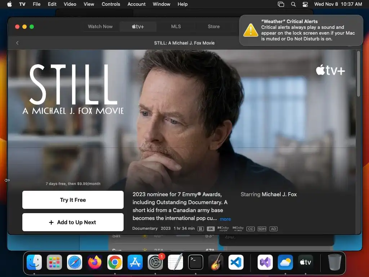Screen dimensions: 369x277
Task: Launch Safari from the dock
Action: click(75, 262)
